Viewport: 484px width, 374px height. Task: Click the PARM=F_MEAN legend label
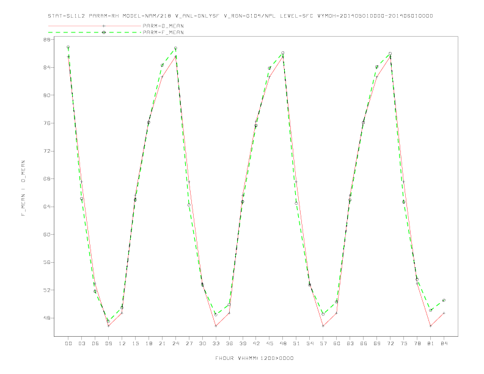(163, 32)
